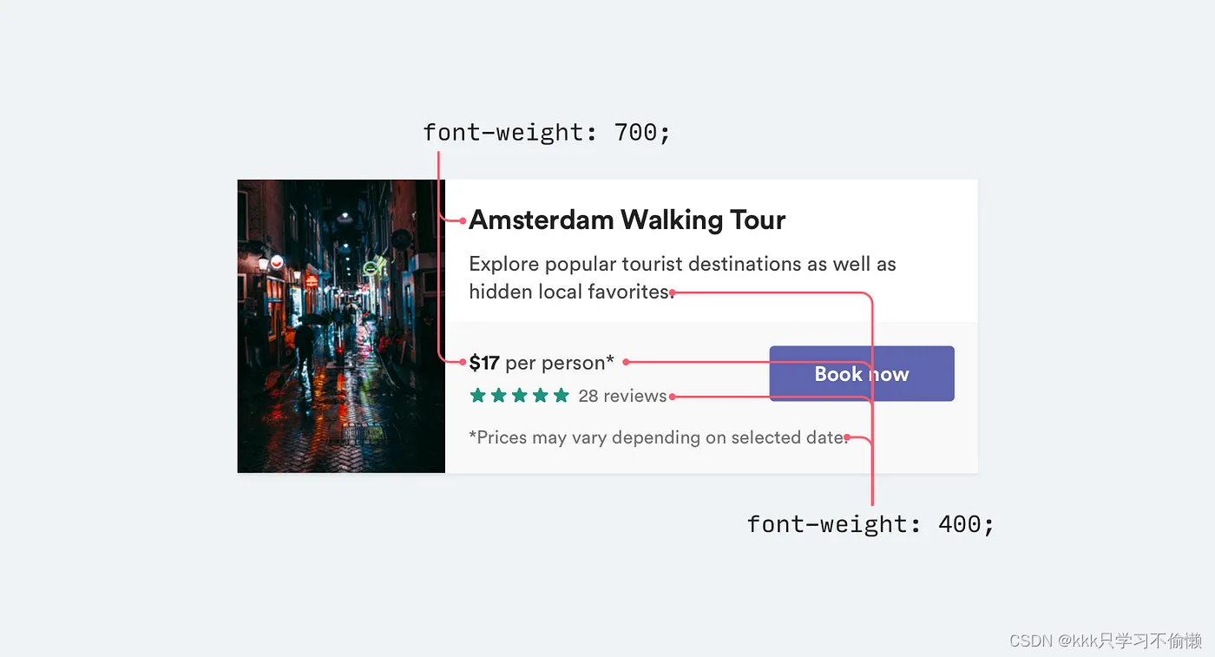
Task: Click the Amsterdam Walking Tour title
Action: [x=627, y=220]
